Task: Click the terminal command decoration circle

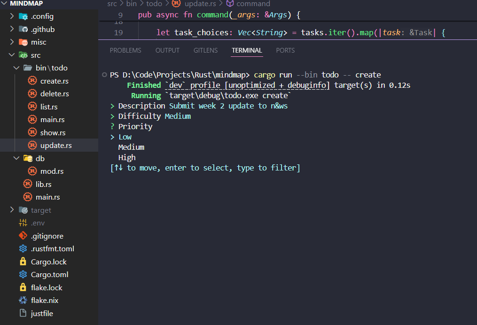Action: (104, 75)
